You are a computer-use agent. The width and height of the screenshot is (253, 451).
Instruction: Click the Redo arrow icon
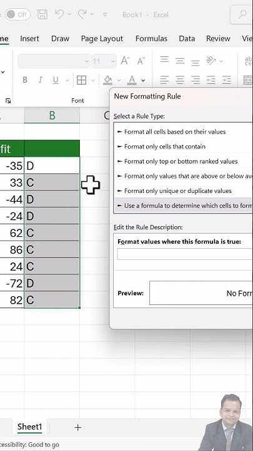[x=82, y=14]
